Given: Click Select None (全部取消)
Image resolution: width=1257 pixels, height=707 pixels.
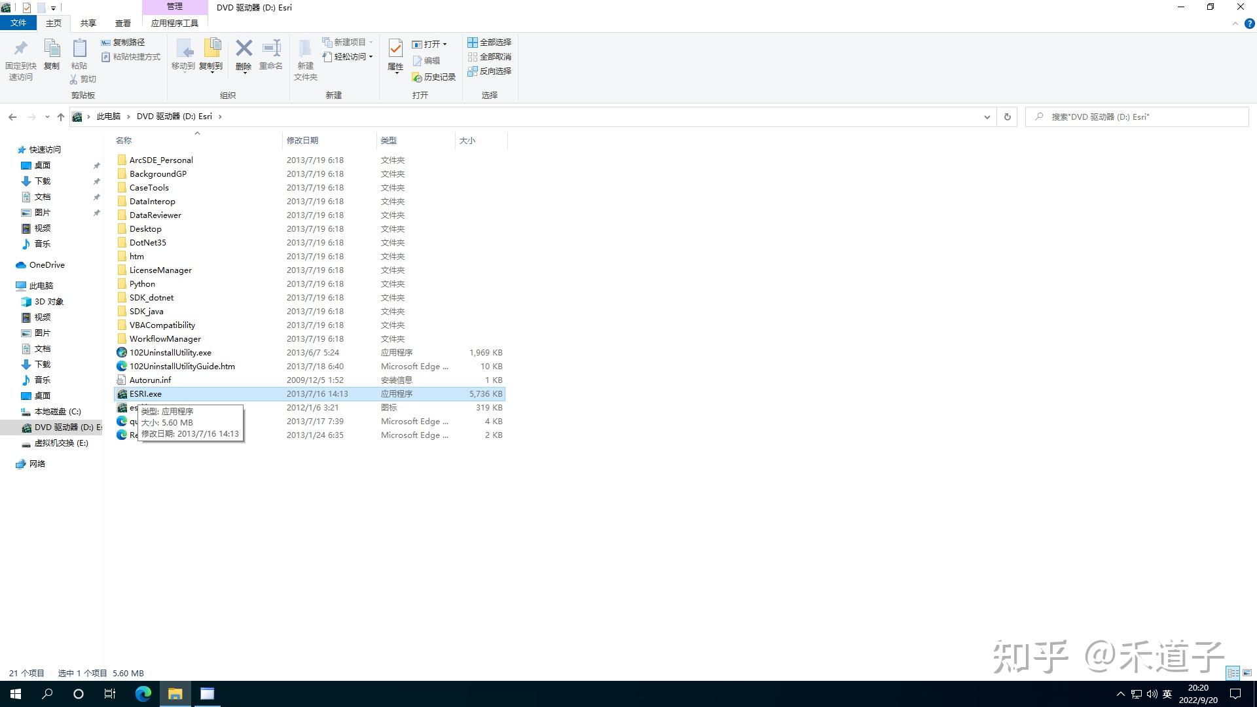Looking at the screenshot, I should (489, 56).
